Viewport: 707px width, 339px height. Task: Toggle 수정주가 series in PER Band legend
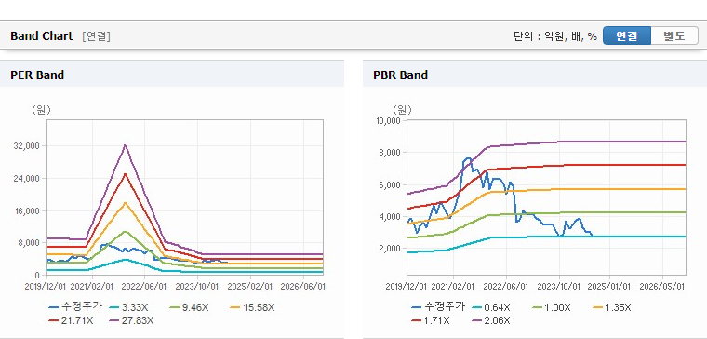tap(75, 307)
